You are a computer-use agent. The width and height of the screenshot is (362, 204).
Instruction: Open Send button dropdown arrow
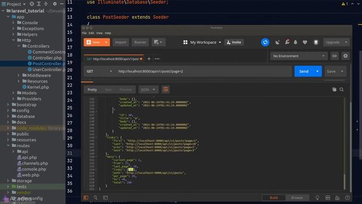pyautogui.click(x=317, y=71)
